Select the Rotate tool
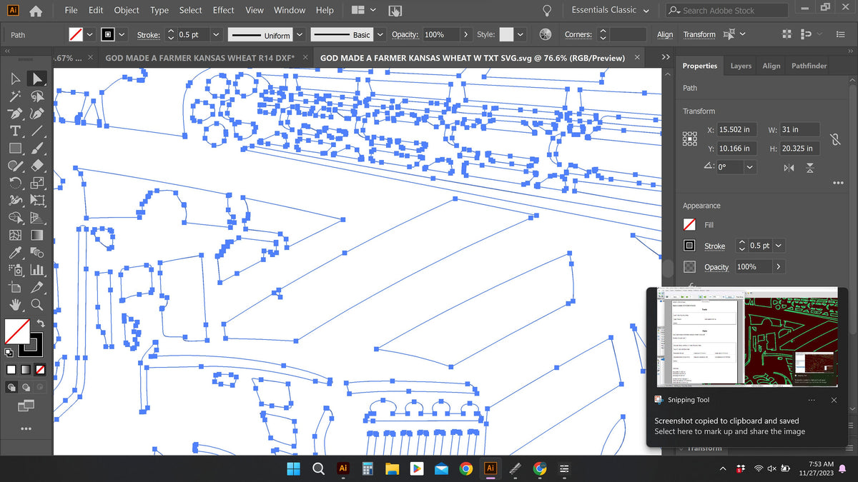 (x=15, y=183)
